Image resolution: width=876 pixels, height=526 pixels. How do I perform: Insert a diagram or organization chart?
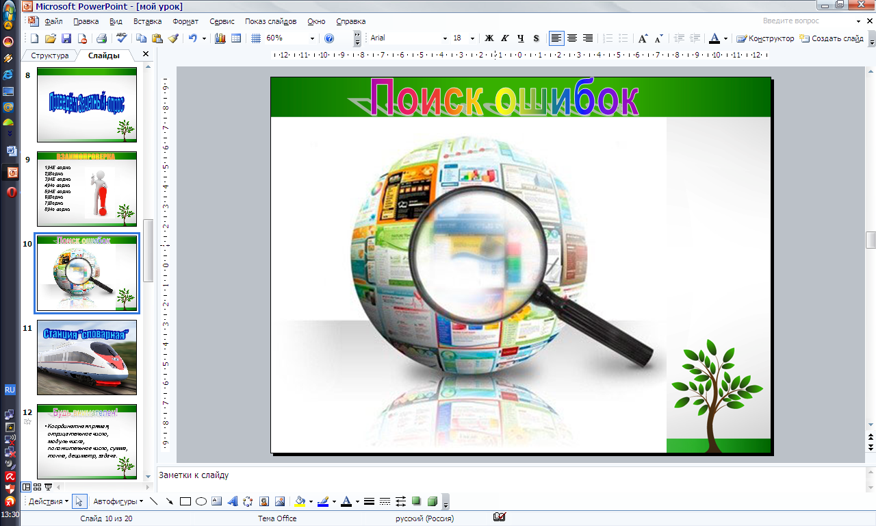(x=248, y=501)
